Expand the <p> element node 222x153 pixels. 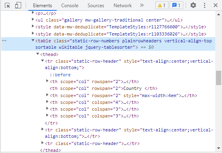(33, 13)
